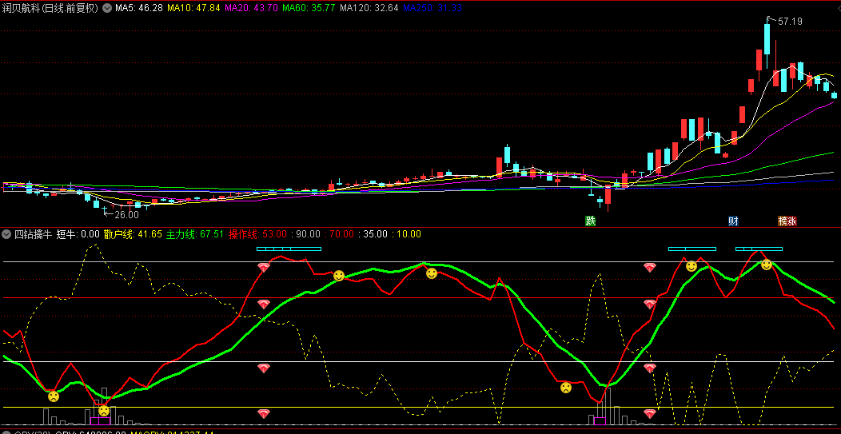
Task: Click the smiley face at the first green line peak
Action: pyautogui.click(x=432, y=273)
